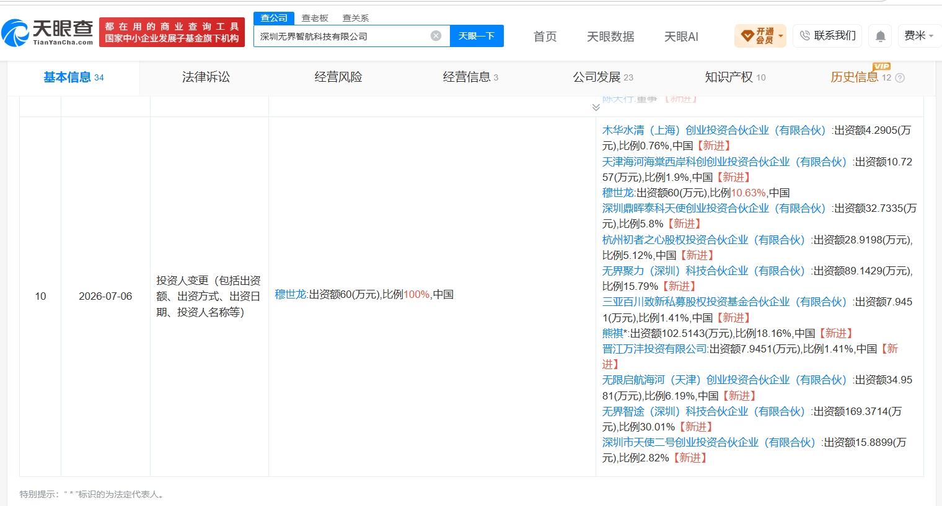Open 晋江万沣投资有限公司 link
The image size is (942, 506).
pyautogui.click(x=654, y=349)
